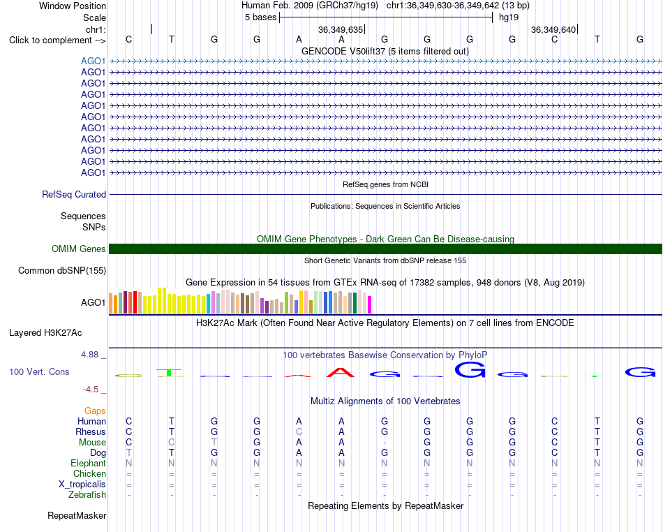The height and width of the screenshot is (532, 663).
Task: Click the "Layered H3K27Ac" track label
Action: [x=45, y=333]
